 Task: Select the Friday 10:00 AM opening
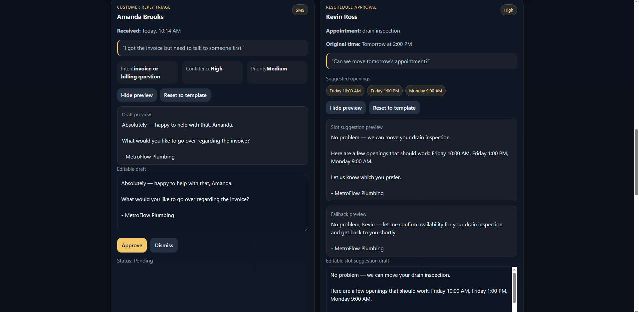pos(345,91)
